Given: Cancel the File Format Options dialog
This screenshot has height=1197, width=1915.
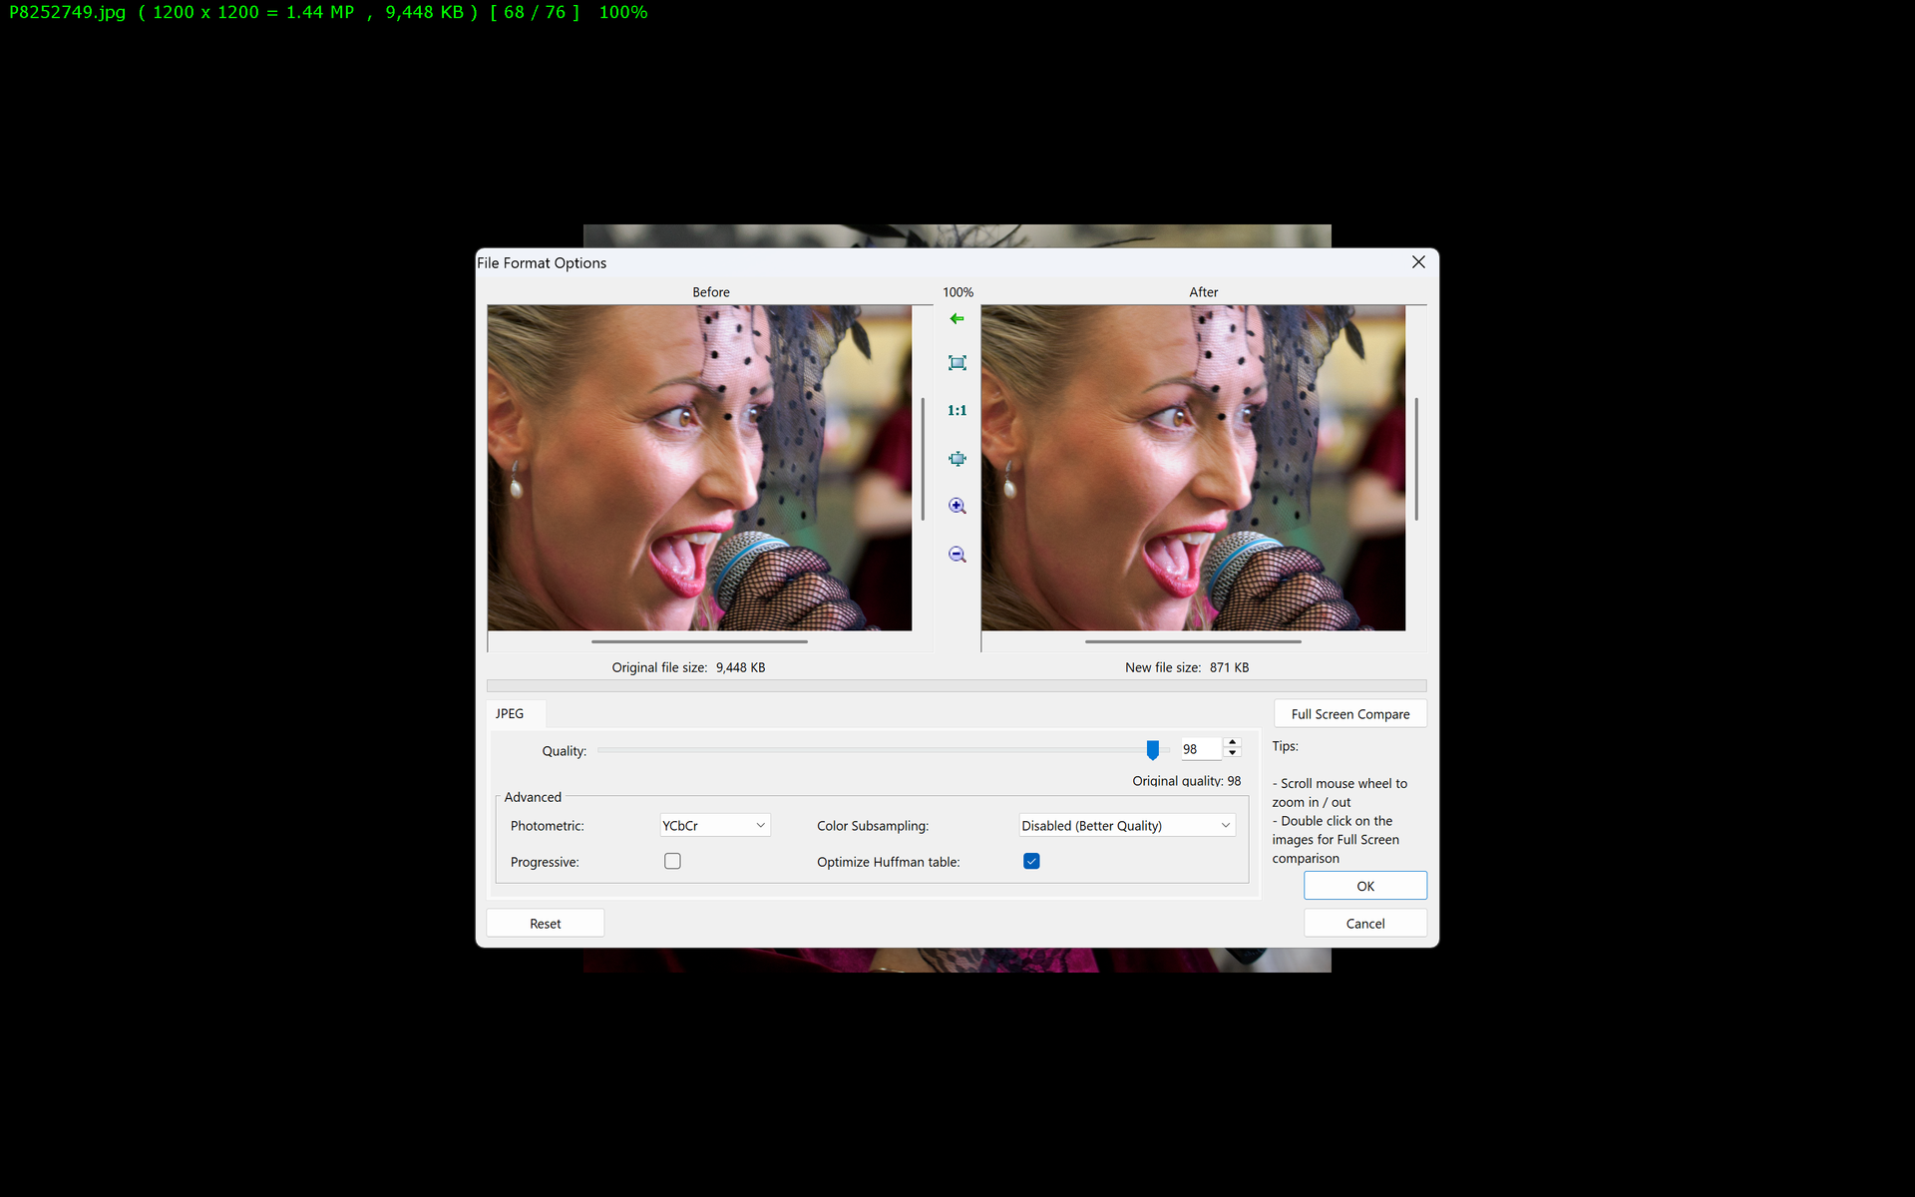Looking at the screenshot, I should [1364, 923].
